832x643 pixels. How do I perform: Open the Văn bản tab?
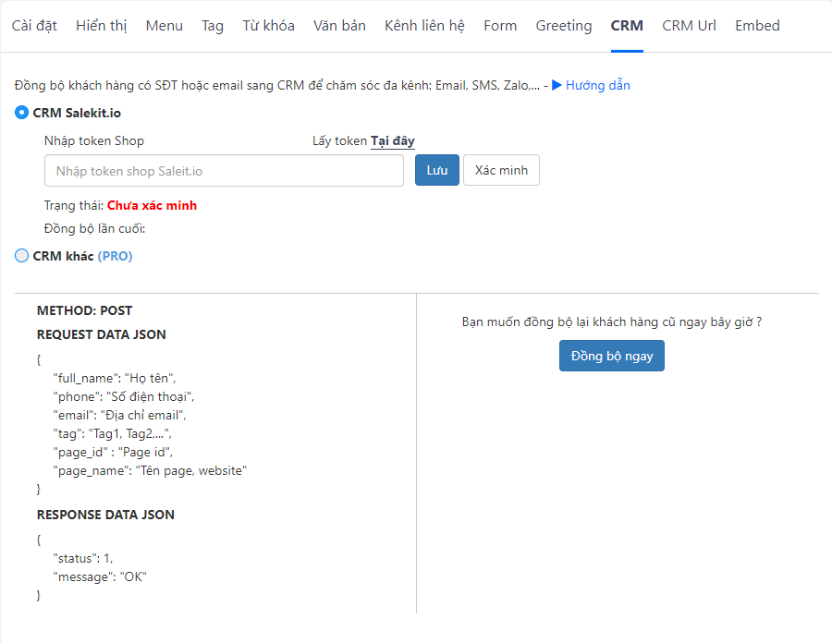339,26
